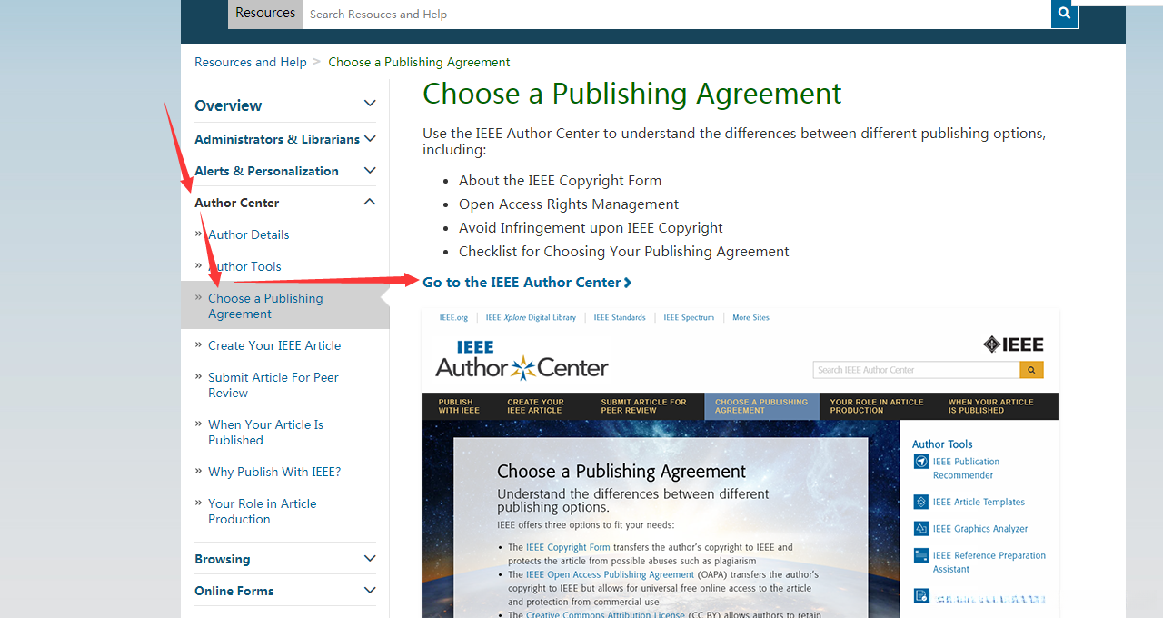Screen dimensions: 1163x618
Task: Expand the Online Forms section chevron
Action: [370, 591]
